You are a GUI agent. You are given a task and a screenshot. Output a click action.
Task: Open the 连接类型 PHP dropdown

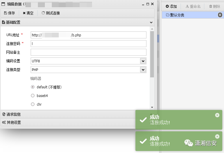[x=143, y=70]
